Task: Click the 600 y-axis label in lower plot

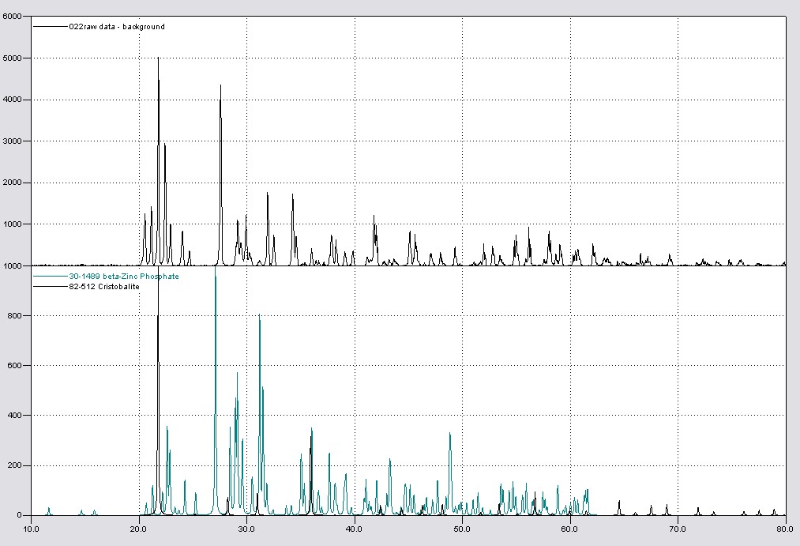Action: pos(15,365)
